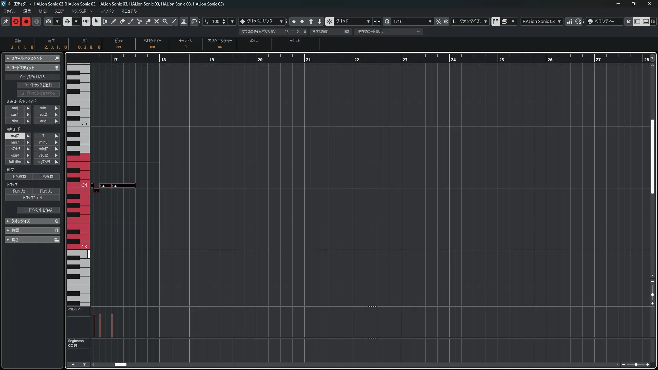Click the コードイベントを作成 button

click(38, 210)
